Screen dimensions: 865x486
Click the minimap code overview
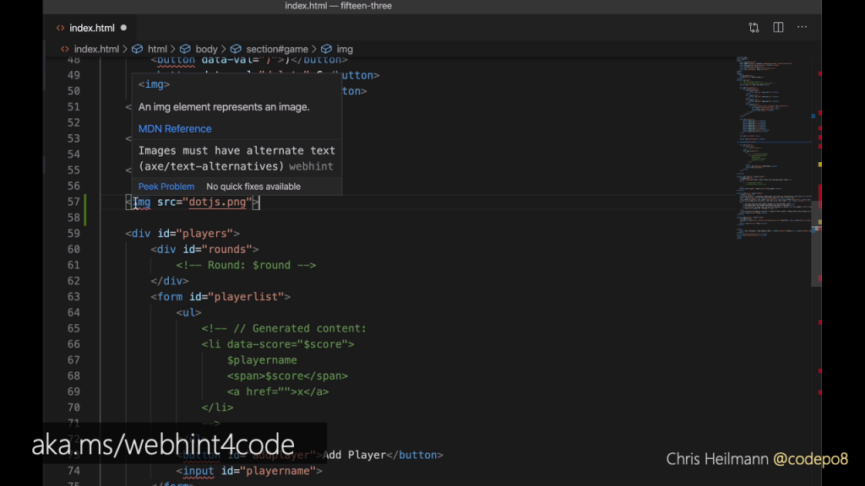coord(772,148)
